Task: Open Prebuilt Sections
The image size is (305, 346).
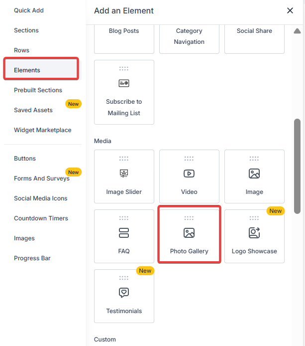Action: [38, 90]
